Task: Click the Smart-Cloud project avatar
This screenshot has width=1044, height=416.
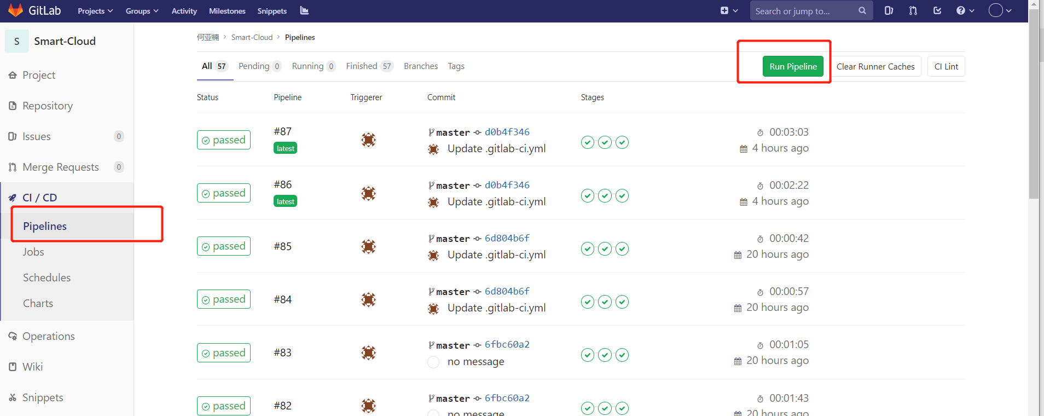Action: [x=16, y=42]
